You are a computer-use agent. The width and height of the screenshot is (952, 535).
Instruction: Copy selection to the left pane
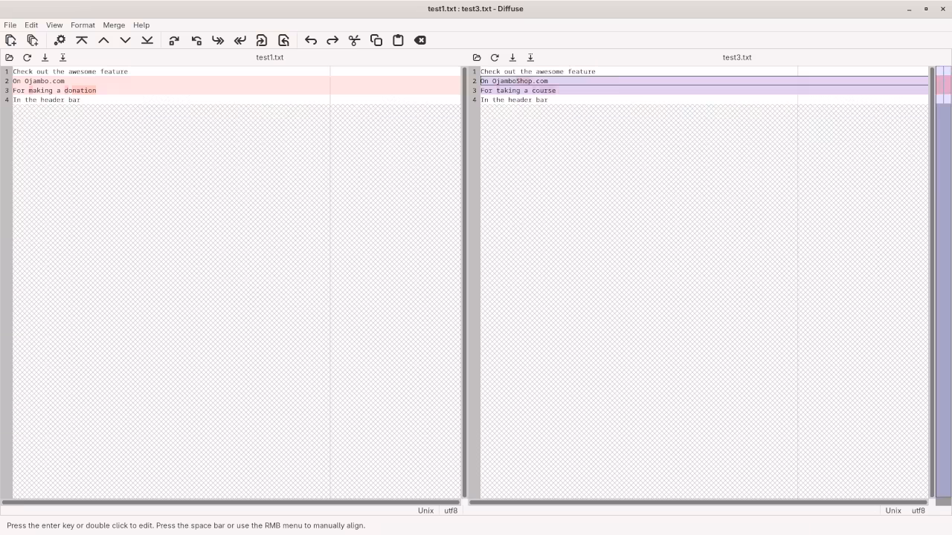(196, 40)
